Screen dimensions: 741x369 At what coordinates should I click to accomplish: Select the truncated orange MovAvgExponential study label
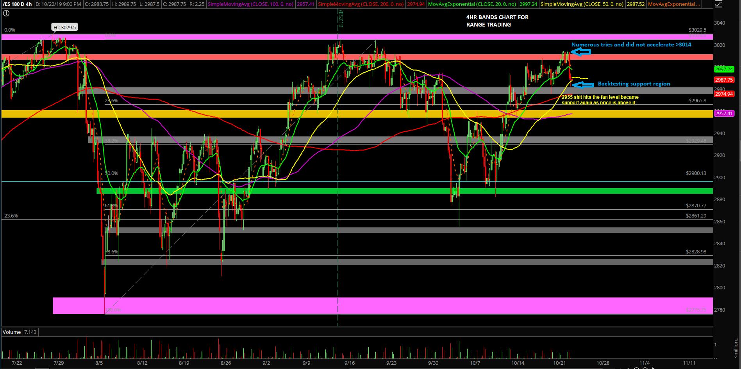pos(674,4)
